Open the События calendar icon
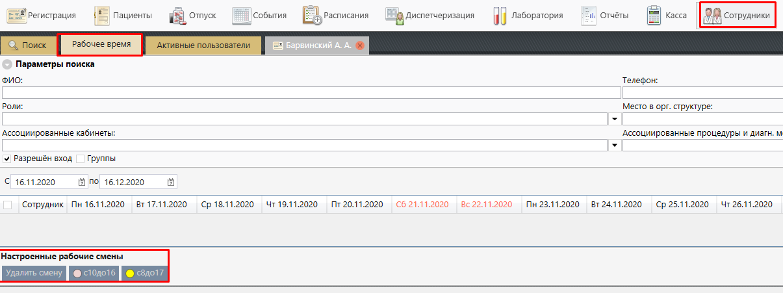This screenshot has width=783, height=293. pos(241,16)
